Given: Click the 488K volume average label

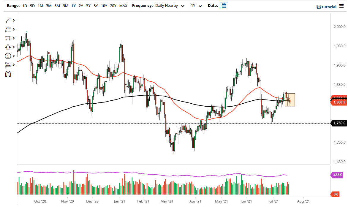Looking at the screenshot, I should point(337,175).
